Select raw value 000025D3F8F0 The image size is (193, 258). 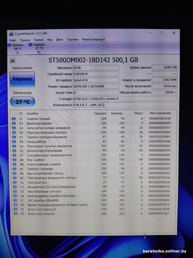pos(160,137)
